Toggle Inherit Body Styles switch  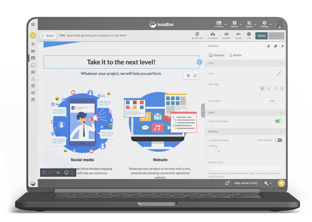coord(279,121)
